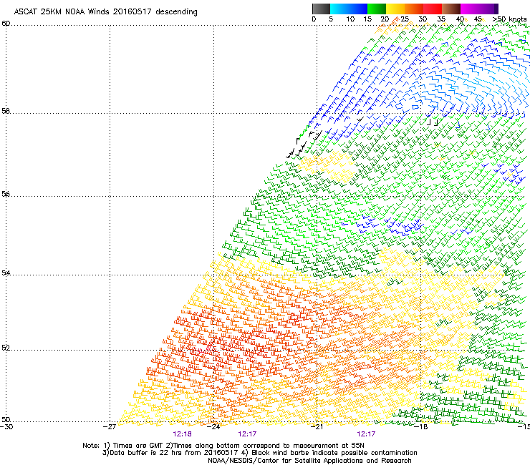This screenshot has width=530, height=465.
Task: Click the NOAA/NESDIS credit line
Action: click(309, 461)
